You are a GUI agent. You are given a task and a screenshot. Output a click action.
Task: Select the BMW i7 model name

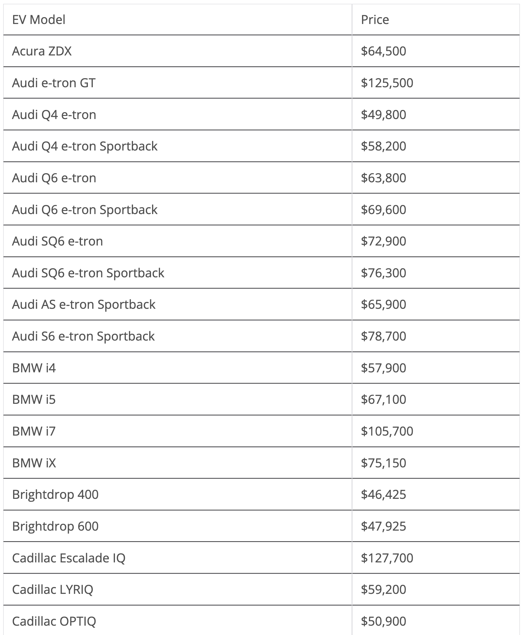point(34,431)
